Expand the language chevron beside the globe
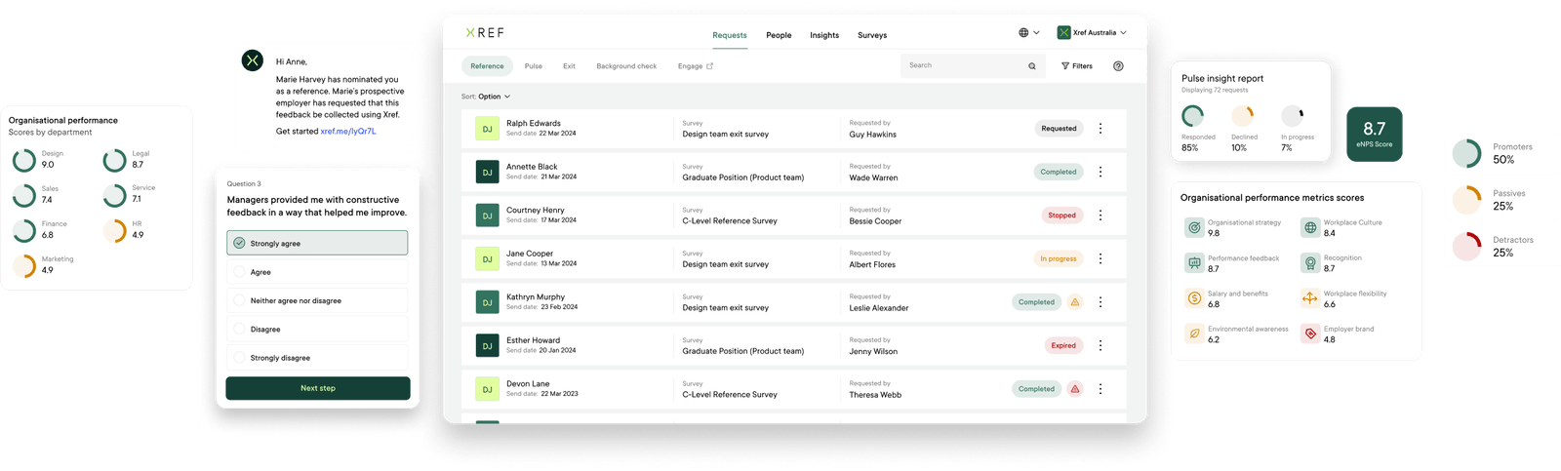The image size is (1561, 471). point(1036,32)
